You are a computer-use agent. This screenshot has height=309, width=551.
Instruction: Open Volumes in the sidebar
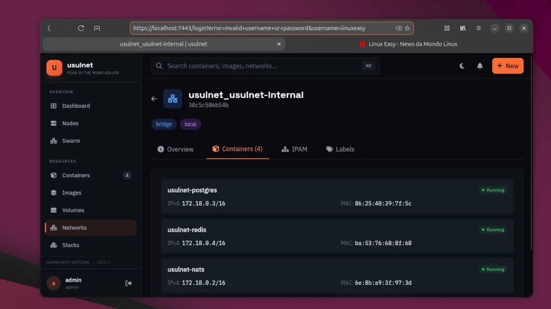90,210
